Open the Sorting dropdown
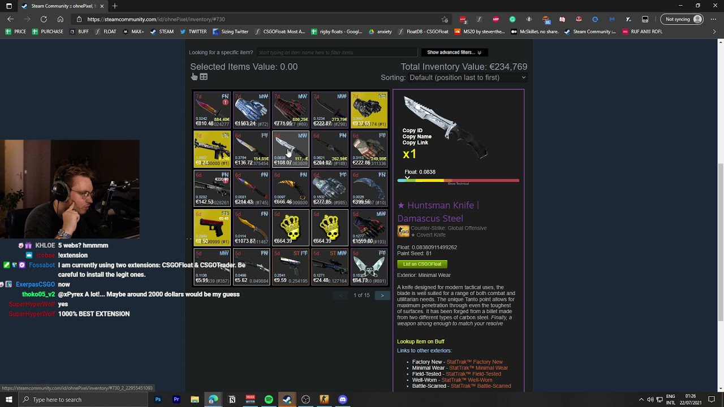This screenshot has width=724, height=407. pyautogui.click(x=467, y=77)
